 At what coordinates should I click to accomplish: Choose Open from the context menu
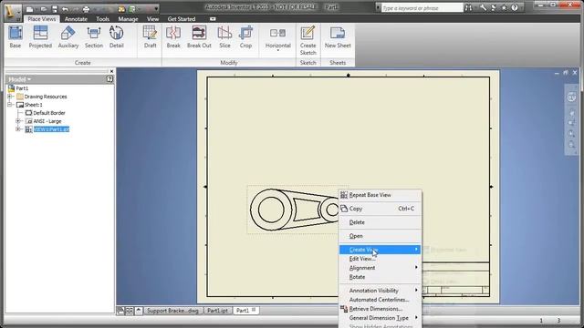pos(380,236)
